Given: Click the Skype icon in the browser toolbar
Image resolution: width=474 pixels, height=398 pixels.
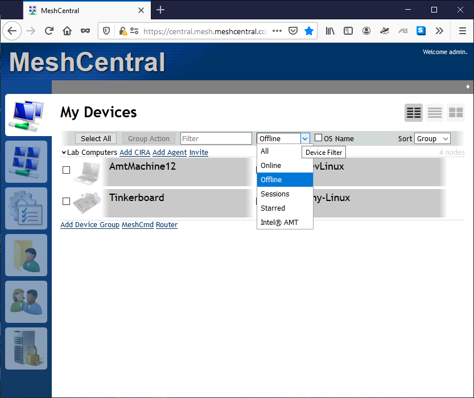Looking at the screenshot, I should [421, 31].
